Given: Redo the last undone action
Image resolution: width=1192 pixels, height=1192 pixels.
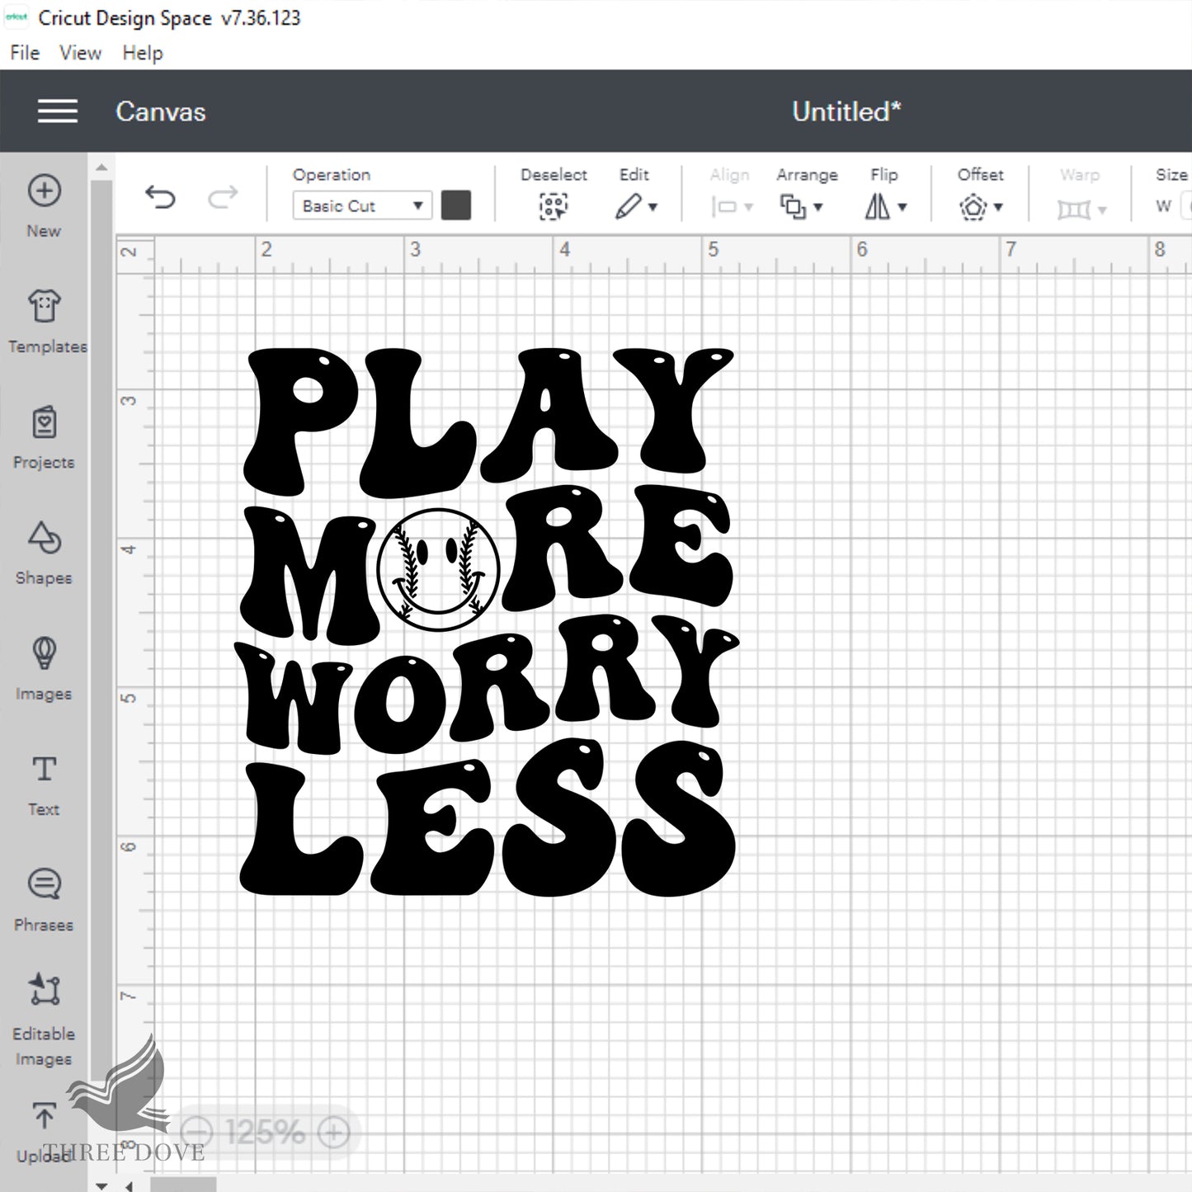Looking at the screenshot, I should click(223, 197).
